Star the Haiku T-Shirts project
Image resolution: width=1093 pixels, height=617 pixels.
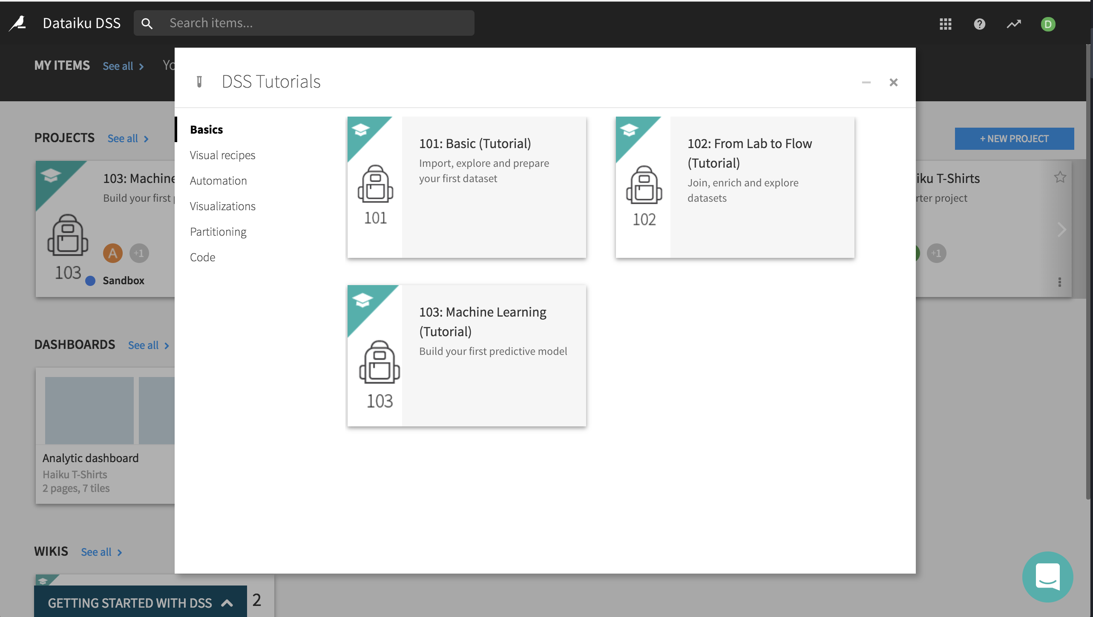(x=1060, y=177)
